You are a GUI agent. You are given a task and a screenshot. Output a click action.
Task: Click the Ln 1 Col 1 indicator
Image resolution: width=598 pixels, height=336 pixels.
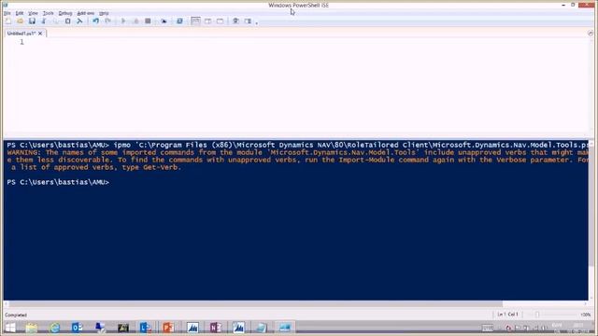click(507, 315)
